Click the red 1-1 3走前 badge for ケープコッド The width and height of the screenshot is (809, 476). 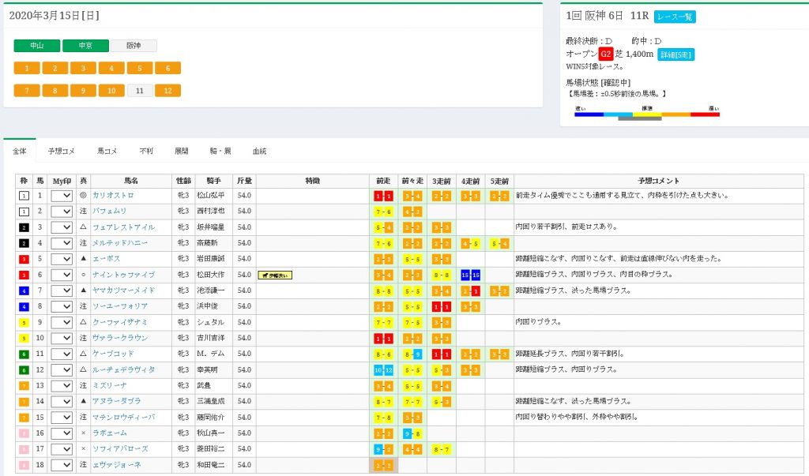[441, 354]
